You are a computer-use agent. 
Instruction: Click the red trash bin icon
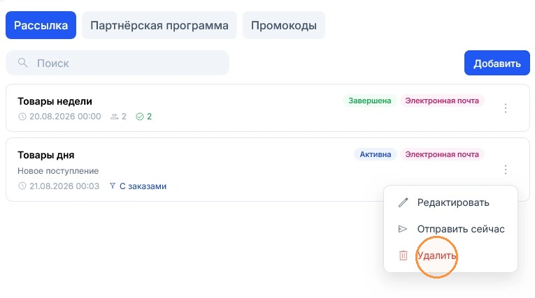403,255
